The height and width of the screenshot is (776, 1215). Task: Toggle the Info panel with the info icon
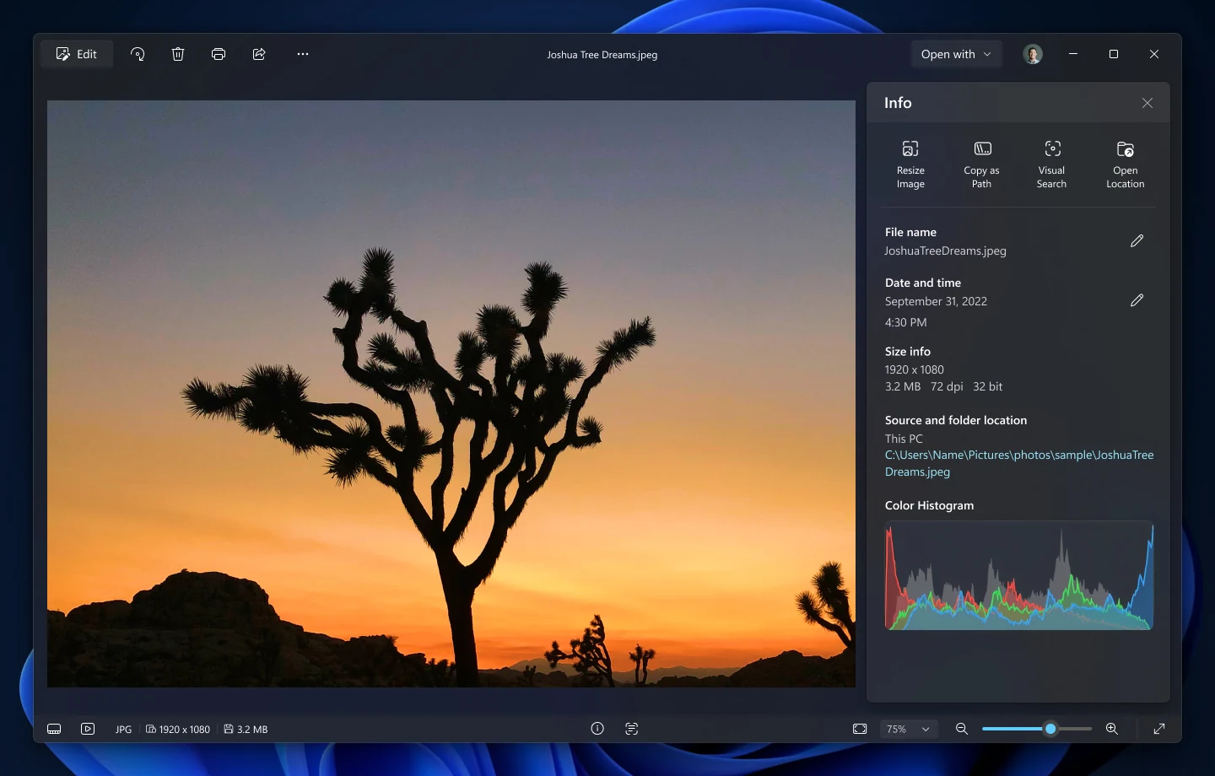coord(597,729)
